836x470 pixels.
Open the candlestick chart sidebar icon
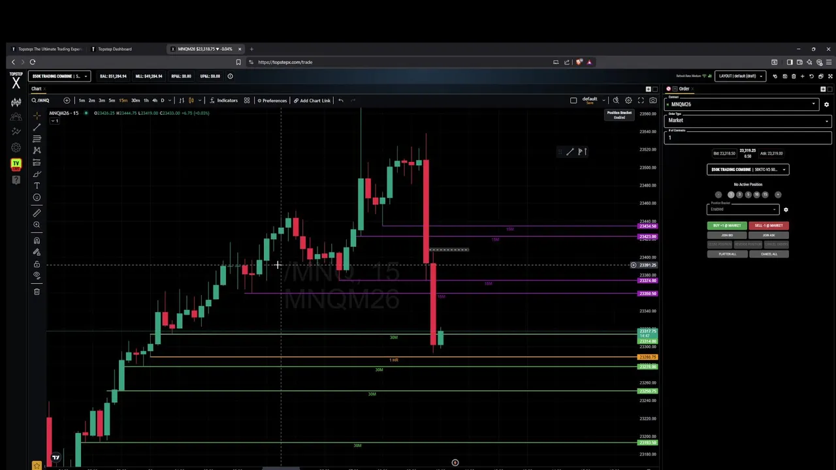click(16, 102)
